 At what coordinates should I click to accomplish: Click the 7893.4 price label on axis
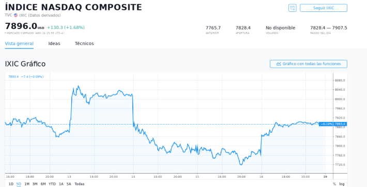pos(340,124)
